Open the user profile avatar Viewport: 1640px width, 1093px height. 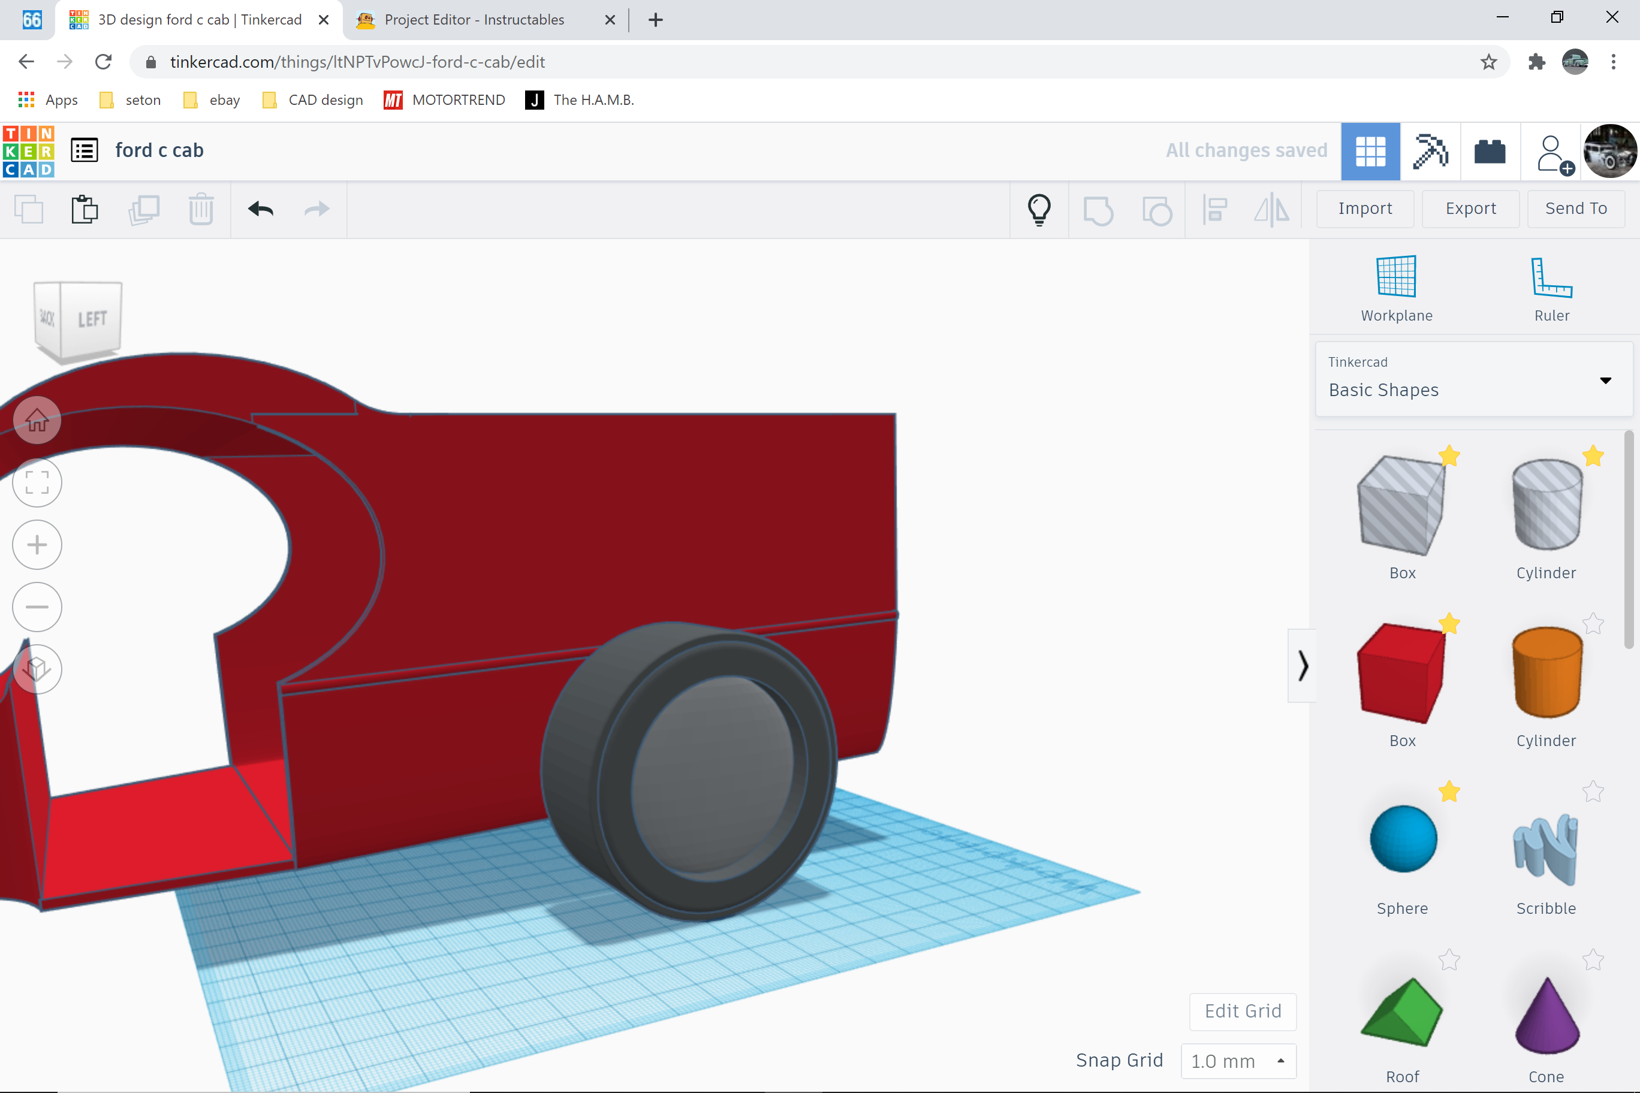[1610, 151]
